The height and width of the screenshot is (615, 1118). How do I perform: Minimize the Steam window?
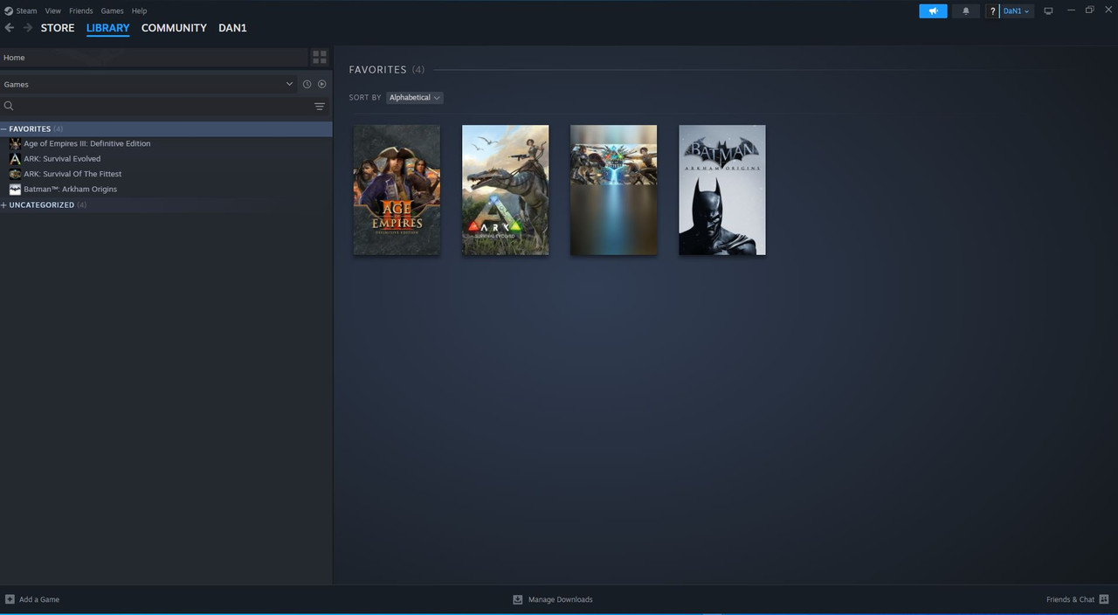pyautogui.click(x=1071, y=10)
